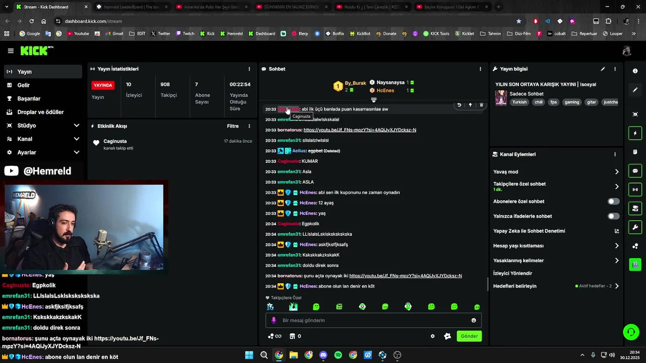
Task: Click the browser address bar URL
Action: pyautogui.click(x=93, y=21)
